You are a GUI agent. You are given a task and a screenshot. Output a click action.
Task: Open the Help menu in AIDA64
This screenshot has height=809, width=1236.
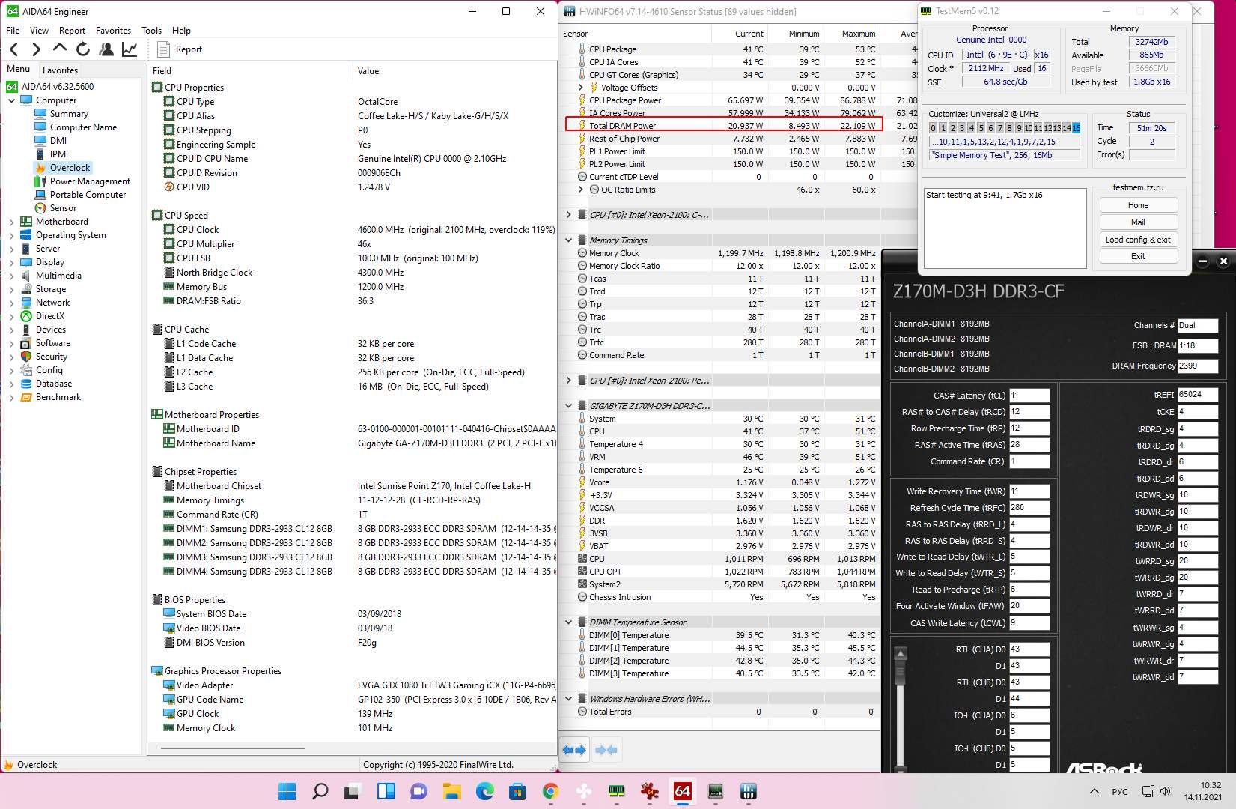pos(181,31)
